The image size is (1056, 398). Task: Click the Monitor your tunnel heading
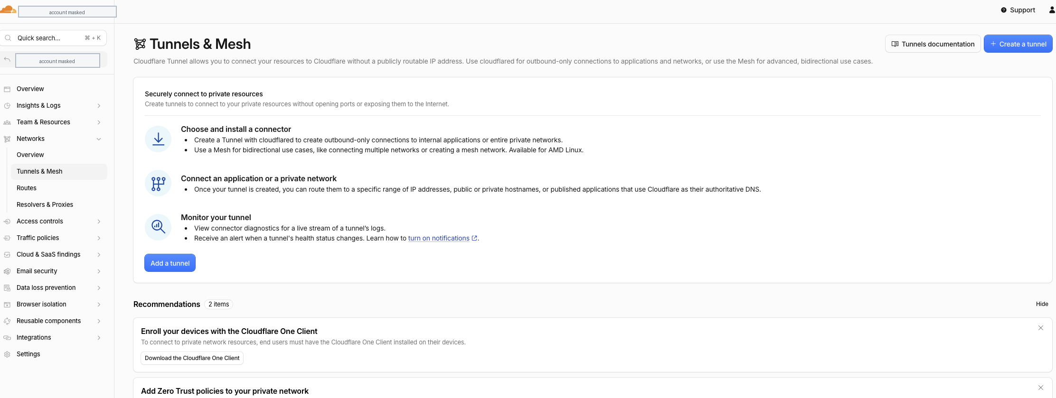coord(216,218)
